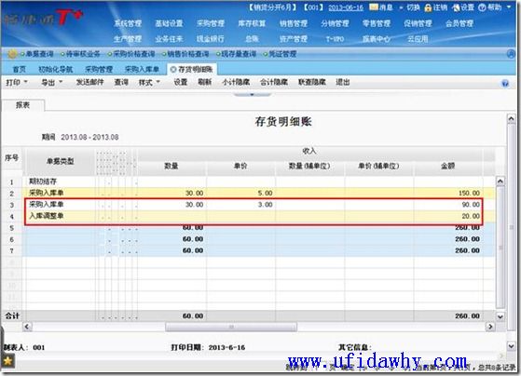Open the 分销管理 menu

335,23
